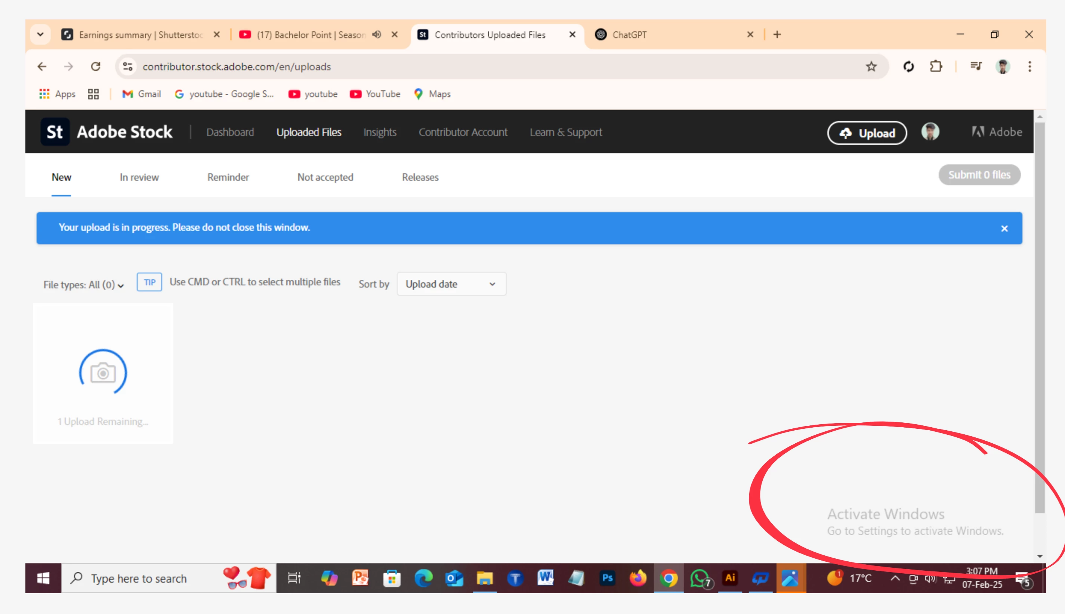Switch to the In review tab

click(x=139, y=177)
